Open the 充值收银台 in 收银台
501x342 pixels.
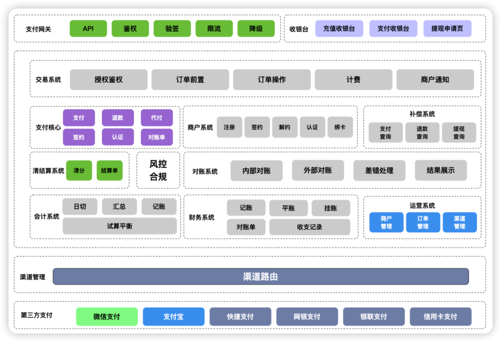point(339,28)
